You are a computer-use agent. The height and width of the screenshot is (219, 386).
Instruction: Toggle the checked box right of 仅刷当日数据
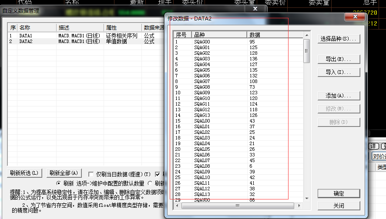tap(158, 174)
